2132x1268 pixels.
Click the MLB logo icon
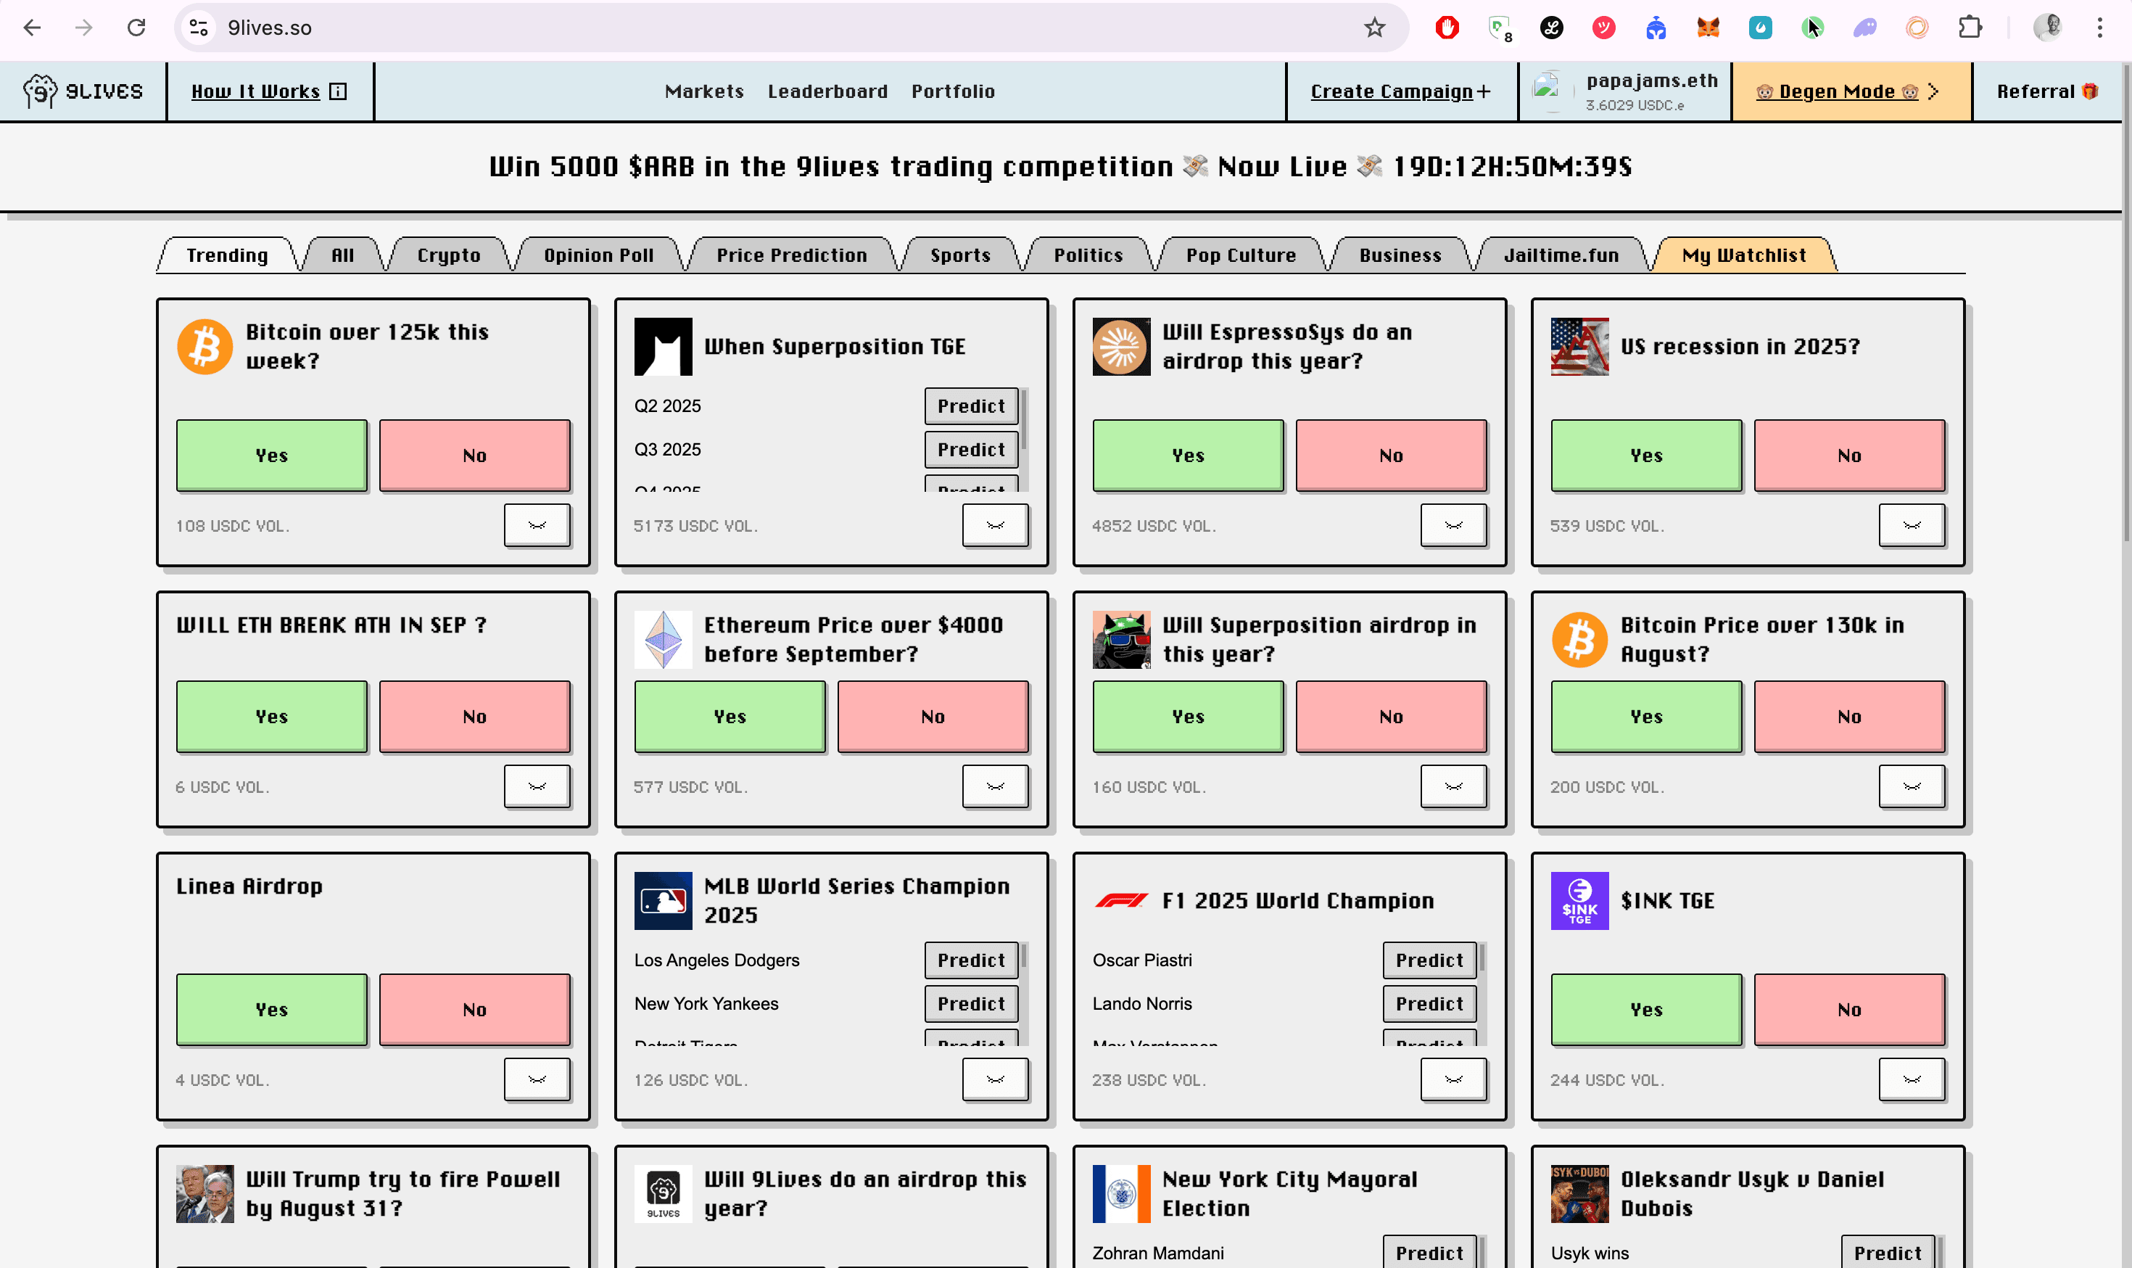pyautogui.click(x=663, y=901)
